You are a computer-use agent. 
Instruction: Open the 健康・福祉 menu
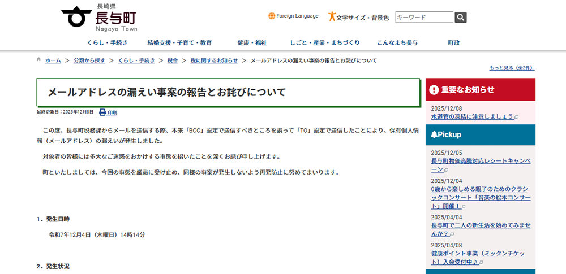[252, 42]
